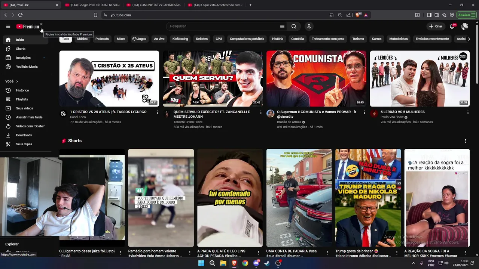
Task: Open Steam from the taskbar
Action: point(267,263)
